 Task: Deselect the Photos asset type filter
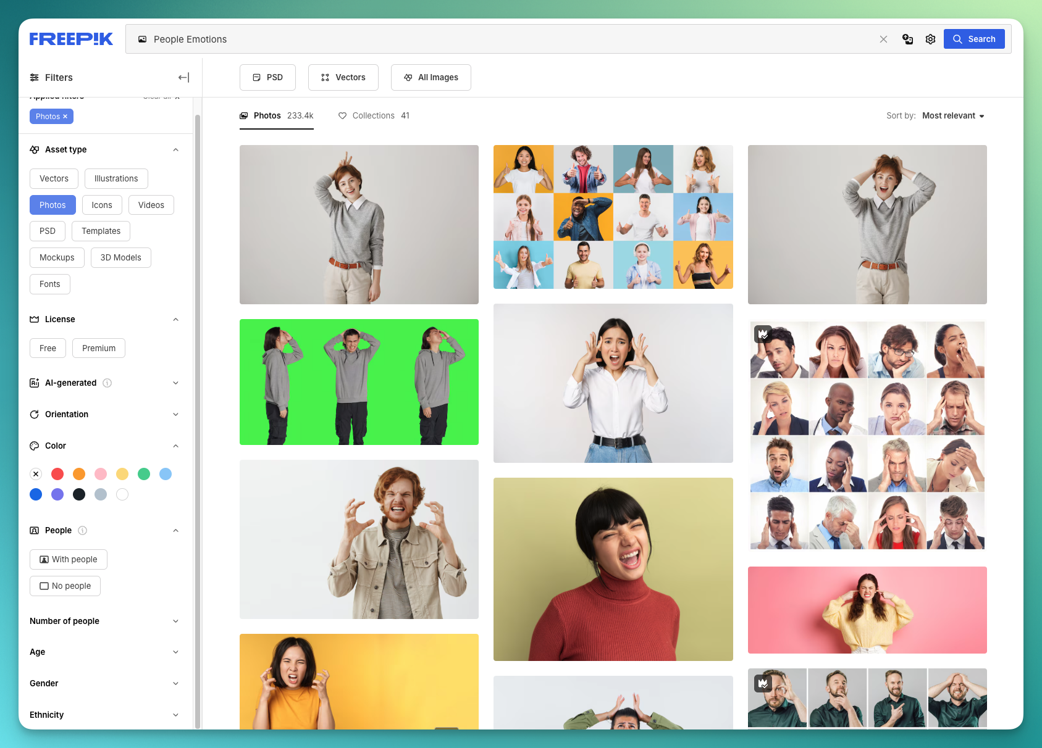[53, 205]
